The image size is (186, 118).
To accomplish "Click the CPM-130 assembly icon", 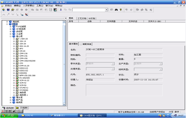I will click(x=17, y=53).
